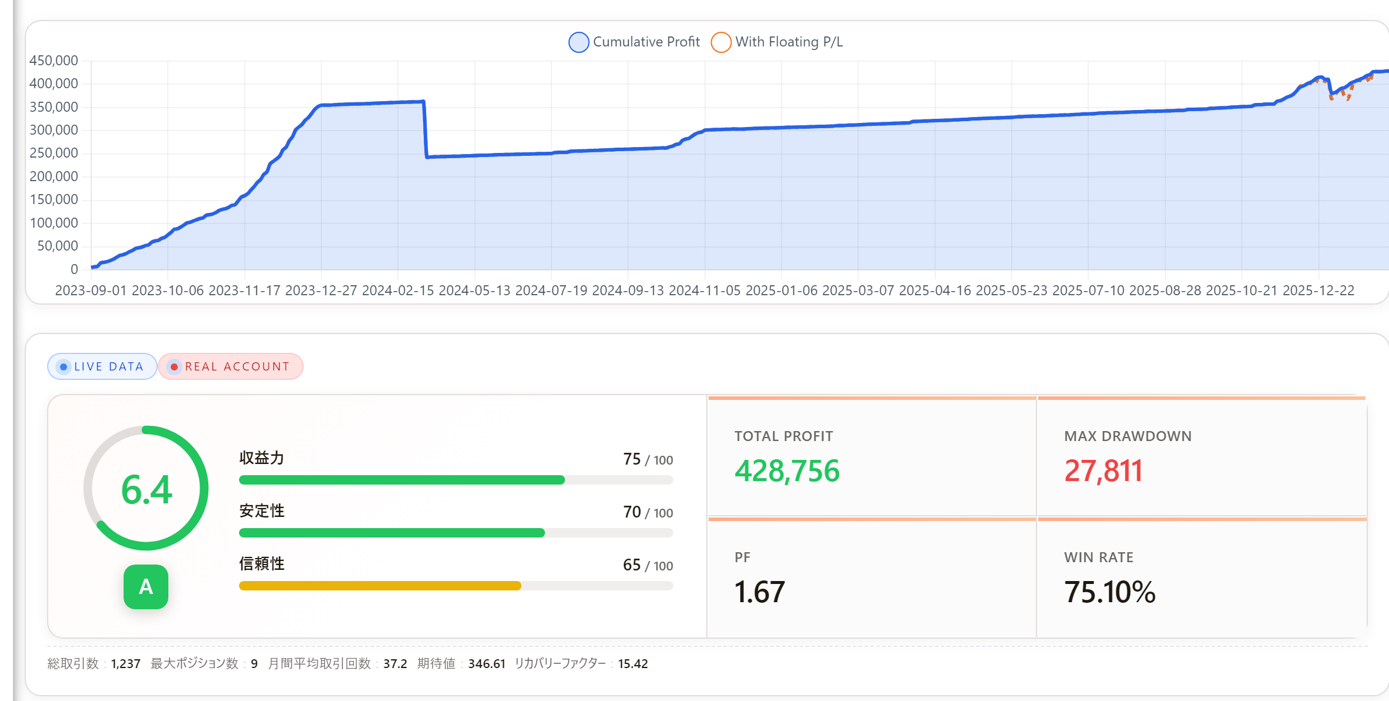Select the 安定性 label

(x=262, y=511)
